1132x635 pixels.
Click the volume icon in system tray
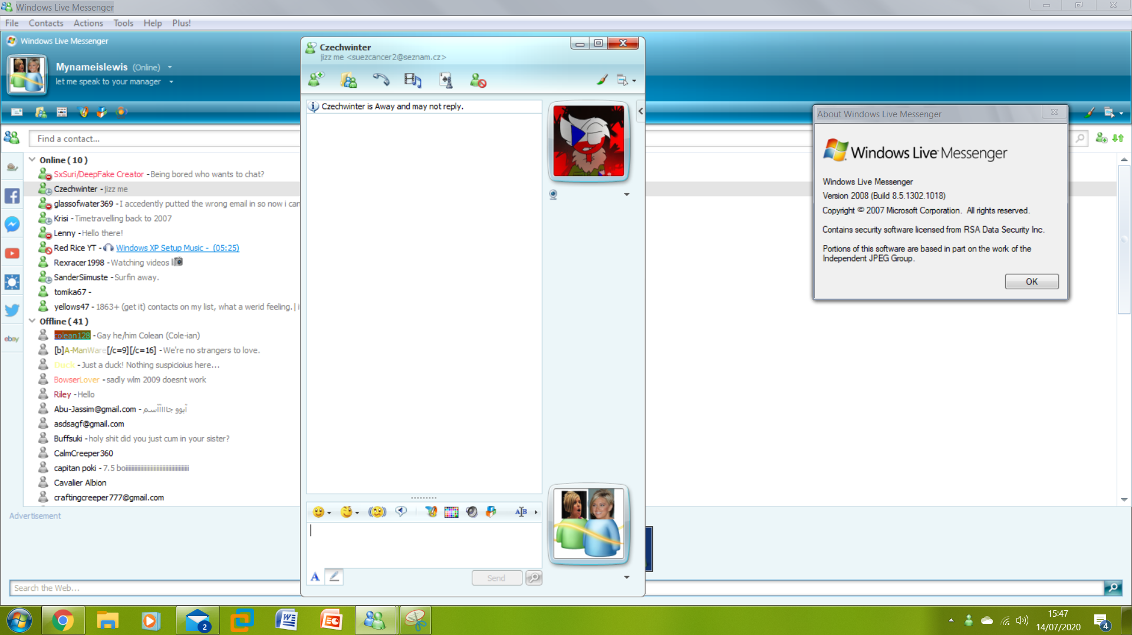point(1022,620)
